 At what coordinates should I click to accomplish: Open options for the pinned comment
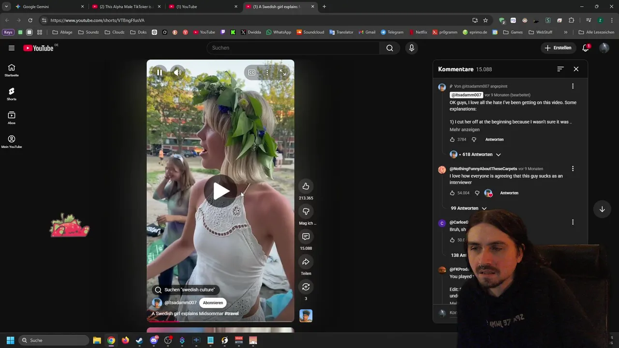(573, 86)
